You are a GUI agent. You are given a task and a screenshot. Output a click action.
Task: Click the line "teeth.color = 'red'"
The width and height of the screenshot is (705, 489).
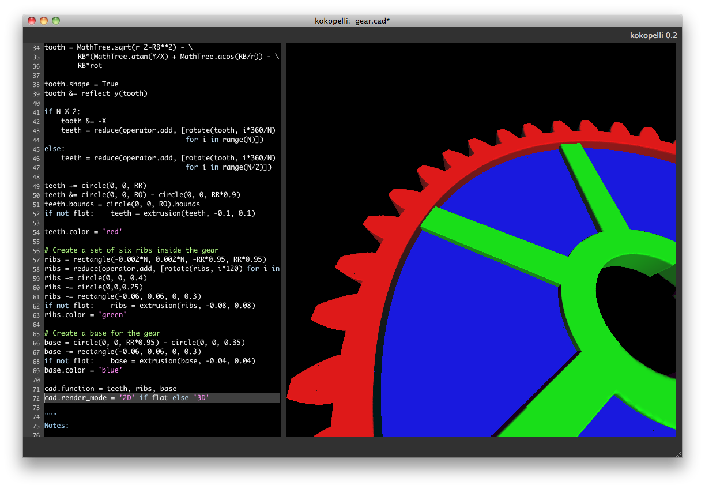click(84, 232)
